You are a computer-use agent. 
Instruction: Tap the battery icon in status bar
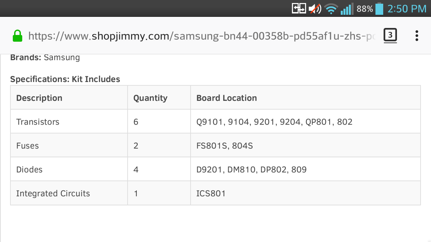point(379,9)
